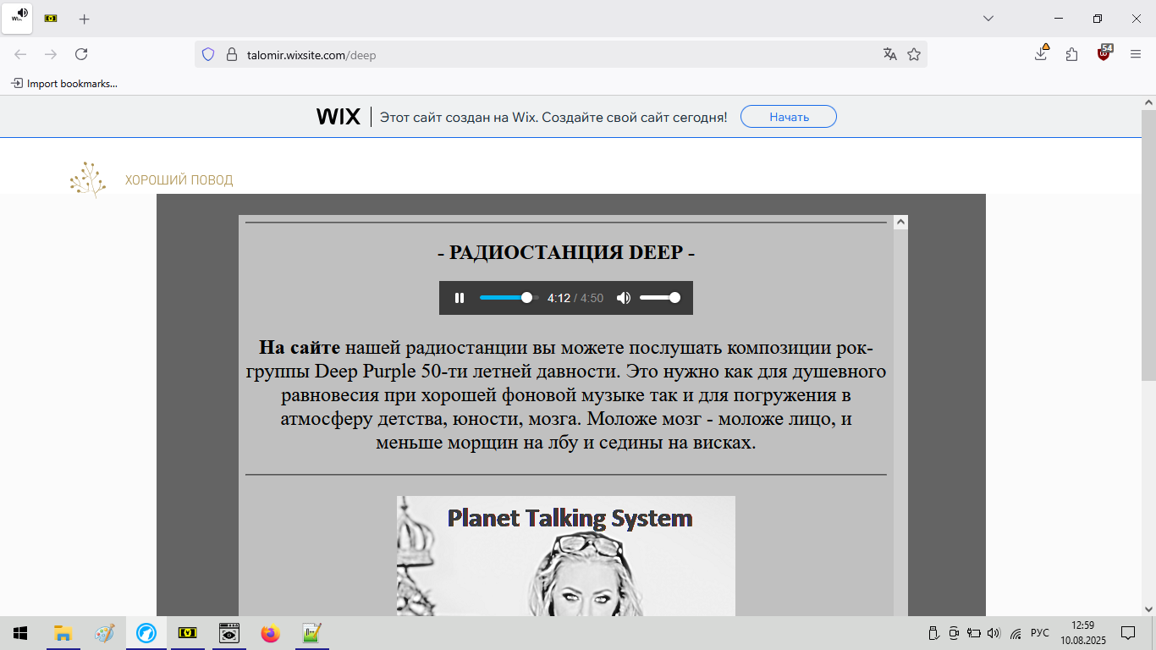Open the system tray volume icon
1156x650 pixels.
point(994,633)
